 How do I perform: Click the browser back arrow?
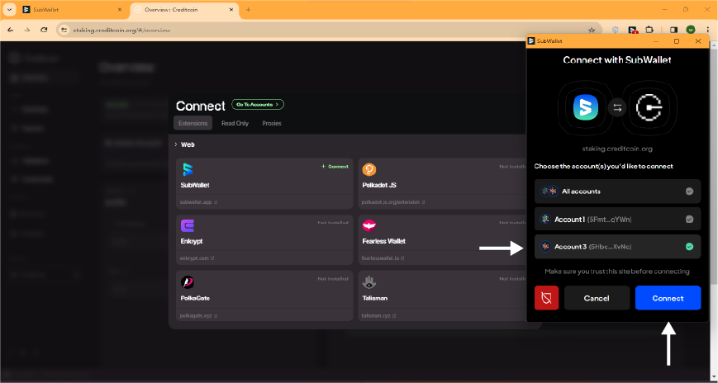point(11,30)
